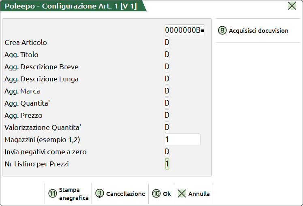Click the Annulla button label
The image size is (303, 206).
tap(199, 194)
